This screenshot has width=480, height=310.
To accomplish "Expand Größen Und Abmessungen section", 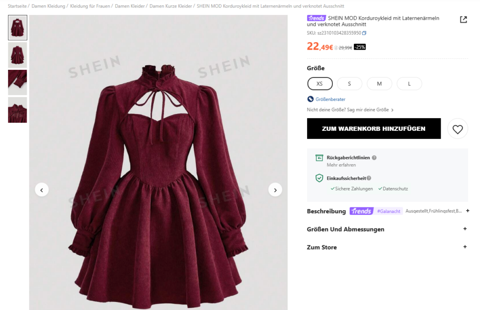I will point(465,229).
